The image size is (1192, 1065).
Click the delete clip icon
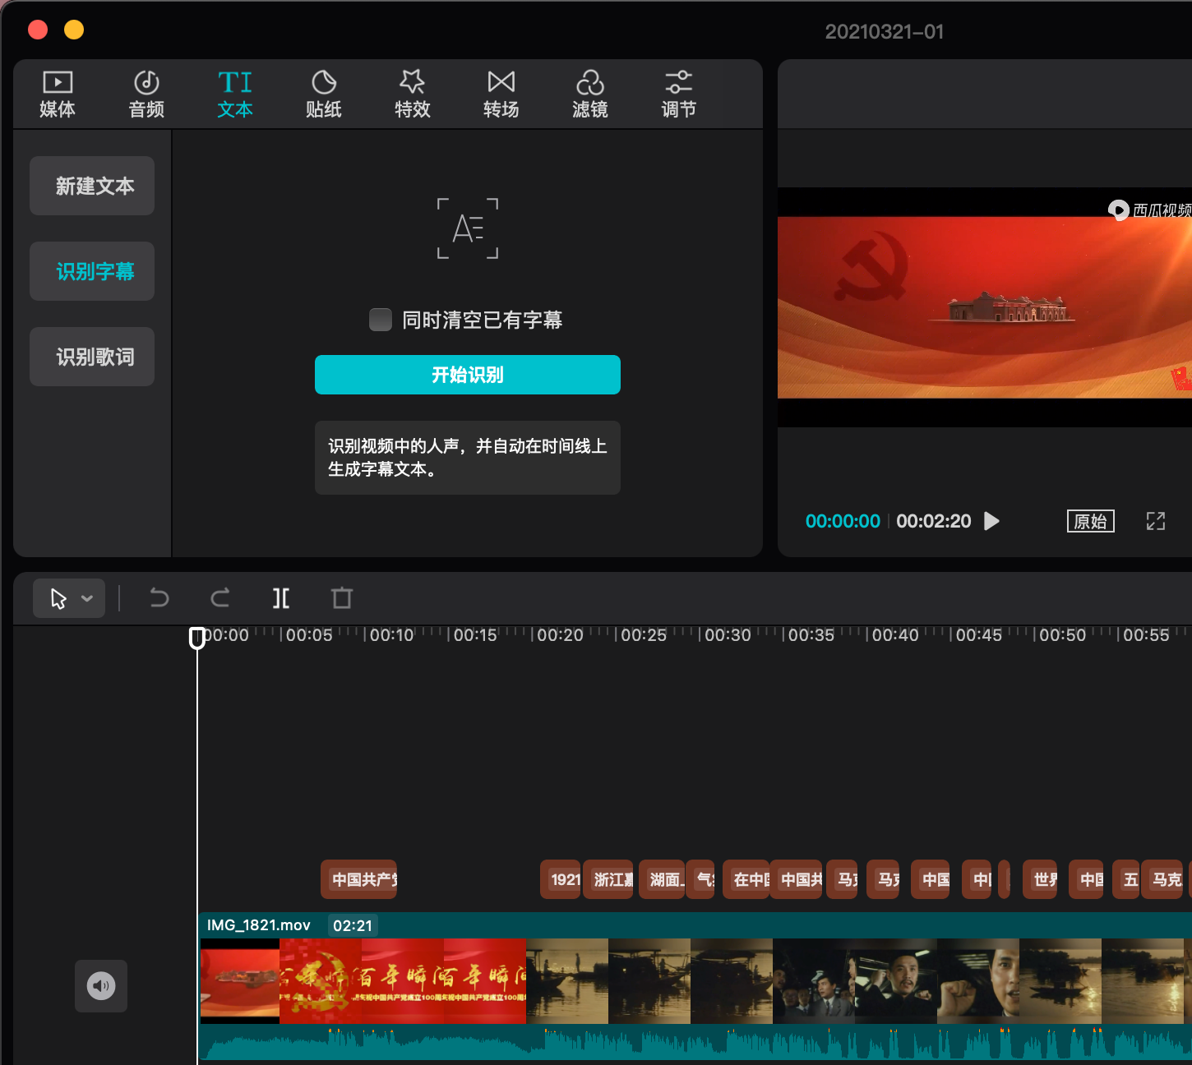click(x=341, y=598)
